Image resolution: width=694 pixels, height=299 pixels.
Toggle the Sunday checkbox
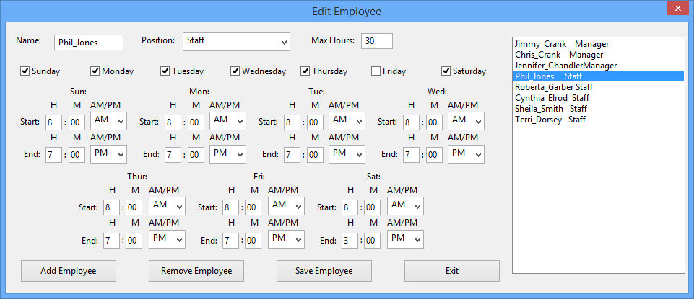click(x=25, y=71)
